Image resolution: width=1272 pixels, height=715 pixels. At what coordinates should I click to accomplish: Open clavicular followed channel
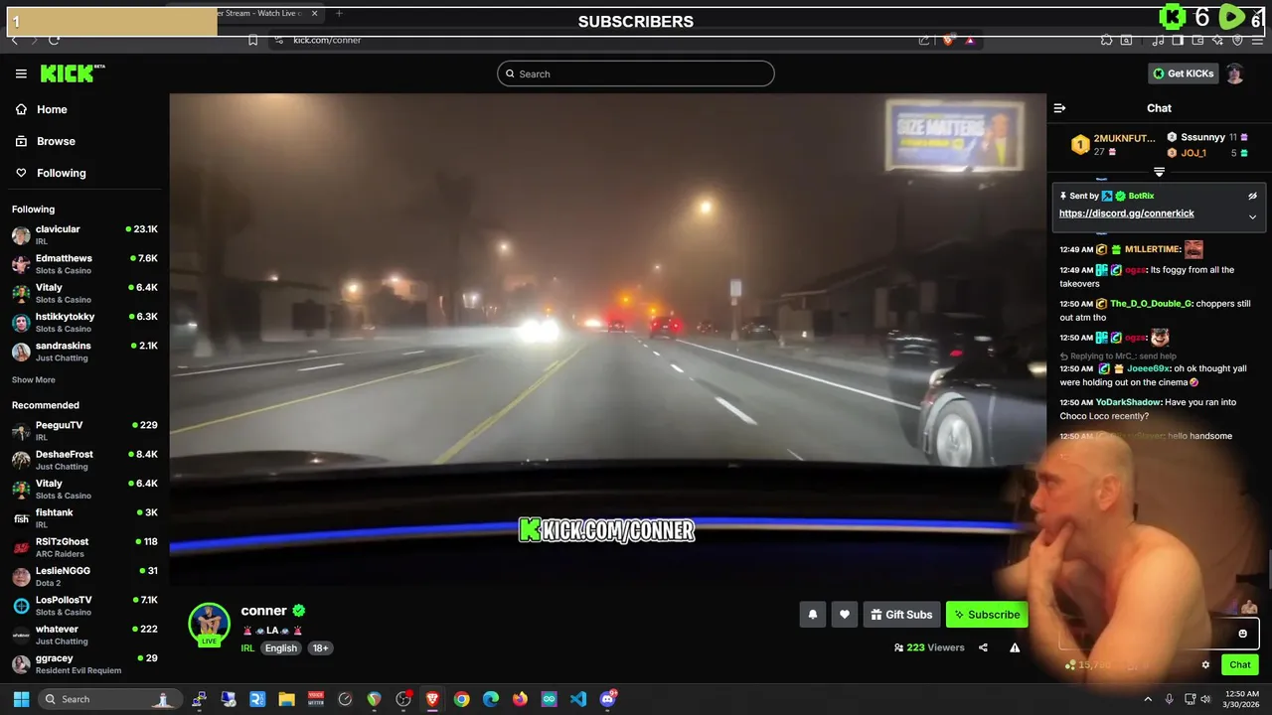tap(84, 234)
